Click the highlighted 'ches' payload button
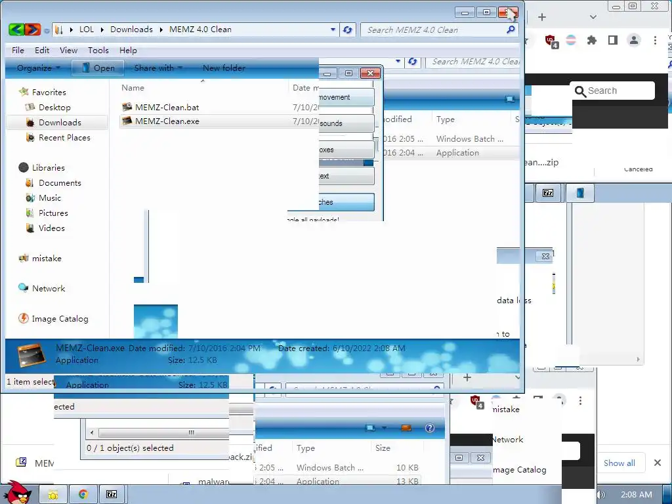 (x=346, y=202)
